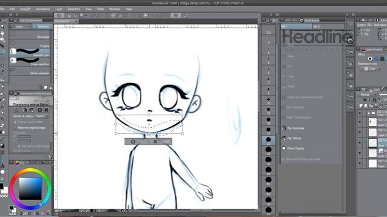This screenshot has width=387, height=217.
Task: Click the border effect circle icon
Action: 369,58
